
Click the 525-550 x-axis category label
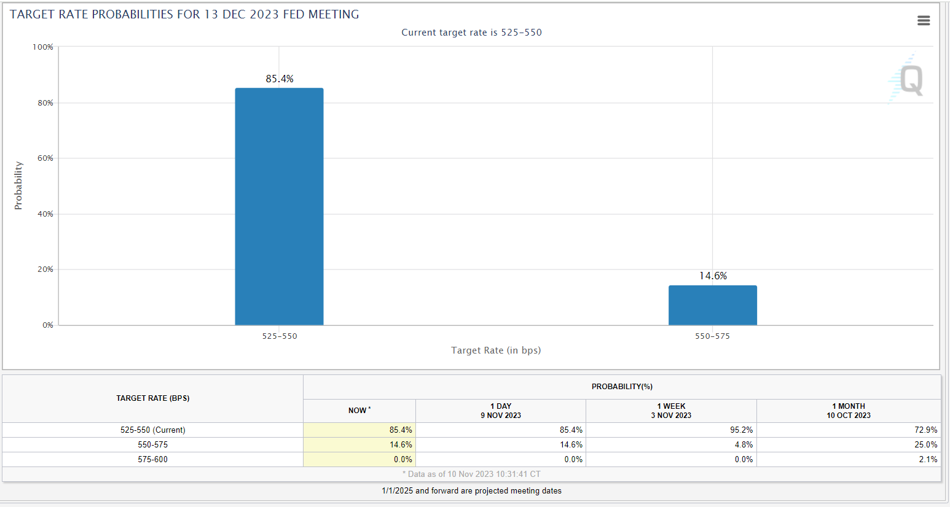point(280,336)
